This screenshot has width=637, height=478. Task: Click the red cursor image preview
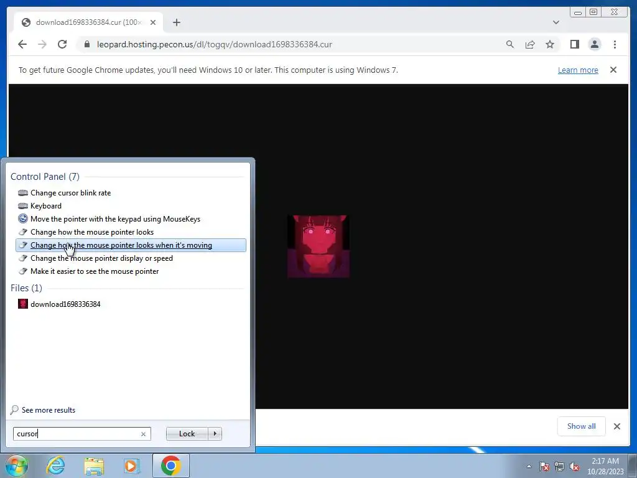tap(318, 246)
